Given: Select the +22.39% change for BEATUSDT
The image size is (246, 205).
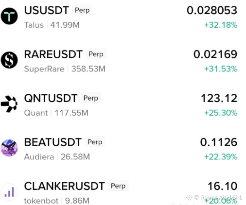Looking at the screenshot, I should [x=221, y=157].
